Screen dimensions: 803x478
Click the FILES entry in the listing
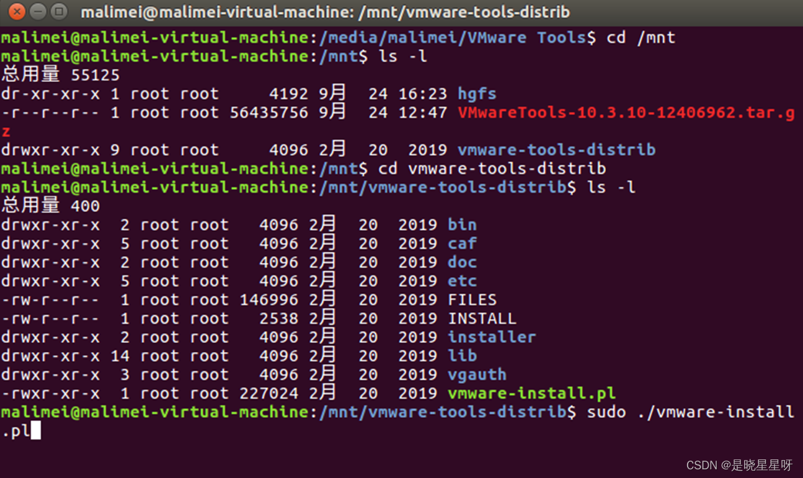(x=471, y=299)
